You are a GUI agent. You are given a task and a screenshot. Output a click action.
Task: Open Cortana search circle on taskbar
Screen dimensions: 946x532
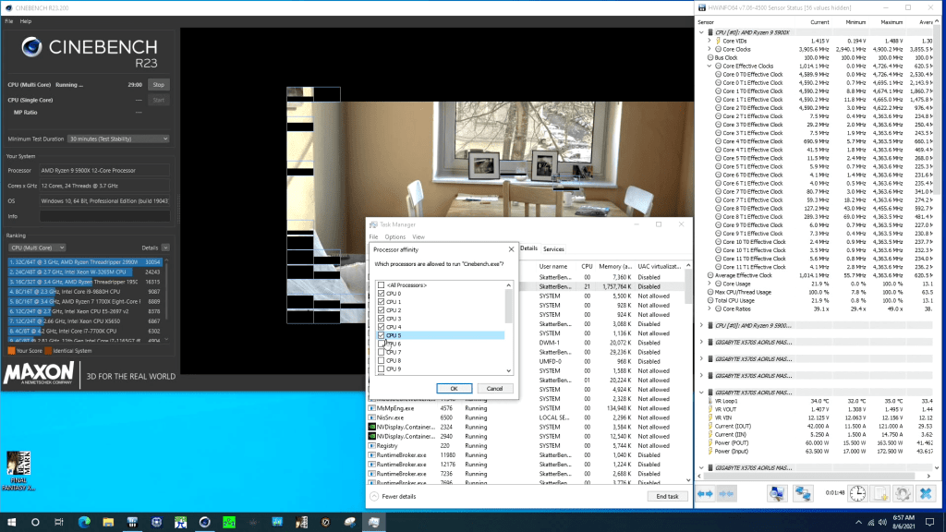(35, 522)
